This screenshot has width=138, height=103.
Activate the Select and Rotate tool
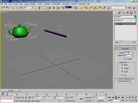58,8
